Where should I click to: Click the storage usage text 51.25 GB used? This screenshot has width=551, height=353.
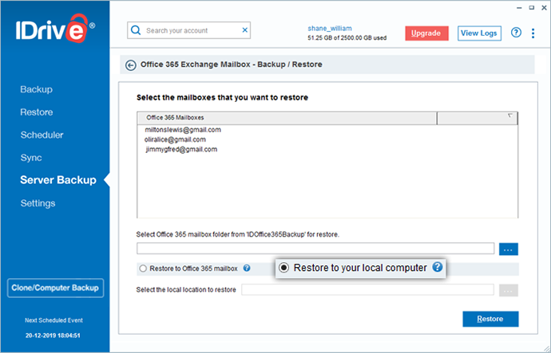pos(347,38)
